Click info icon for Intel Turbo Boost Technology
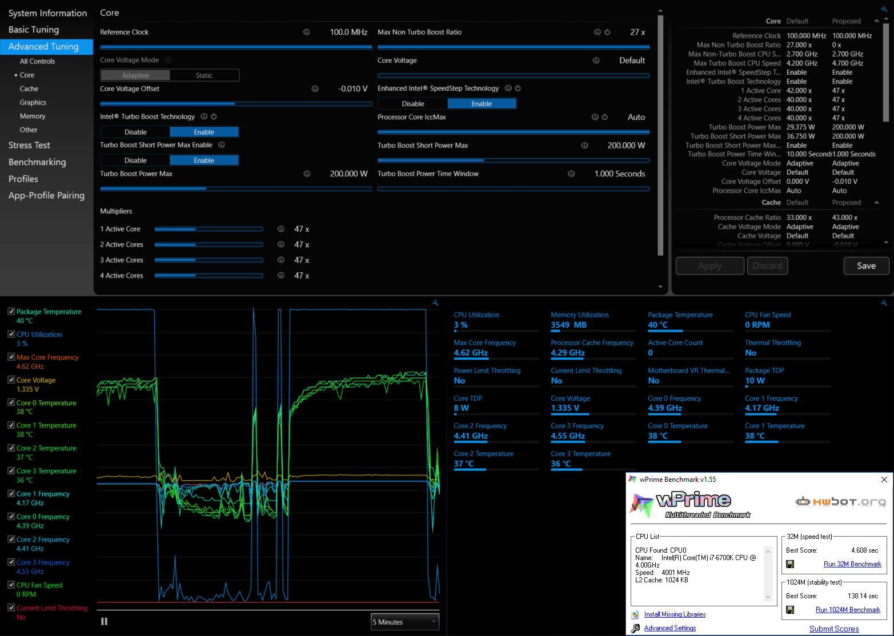The width and height of the screenshot is (894, 636). coord(204,116)
